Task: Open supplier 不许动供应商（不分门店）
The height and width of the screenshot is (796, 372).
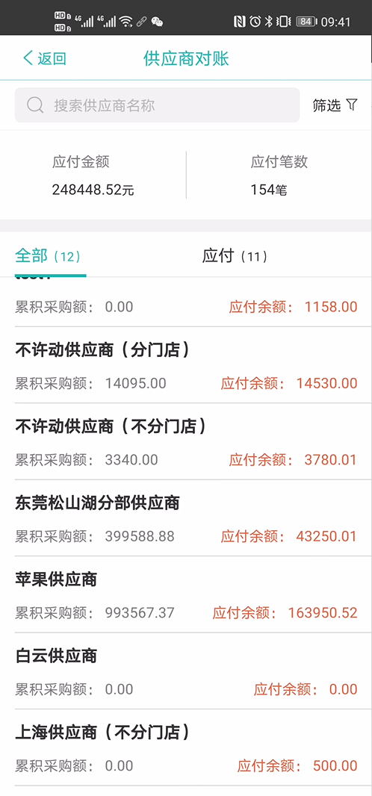Action: 186,441
